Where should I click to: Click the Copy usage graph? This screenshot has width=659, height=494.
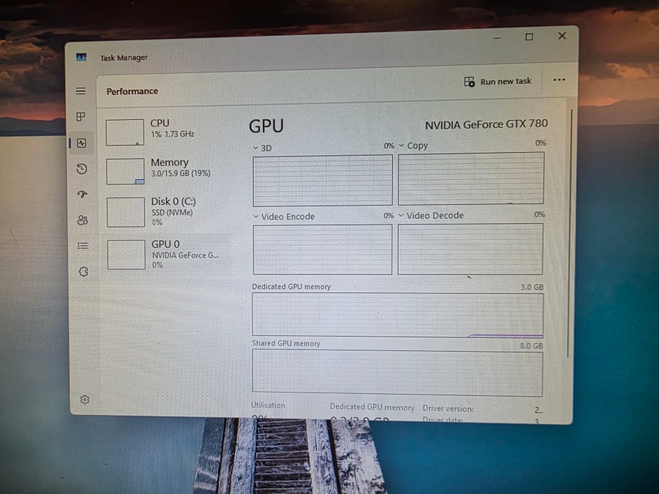coord(471,178)
